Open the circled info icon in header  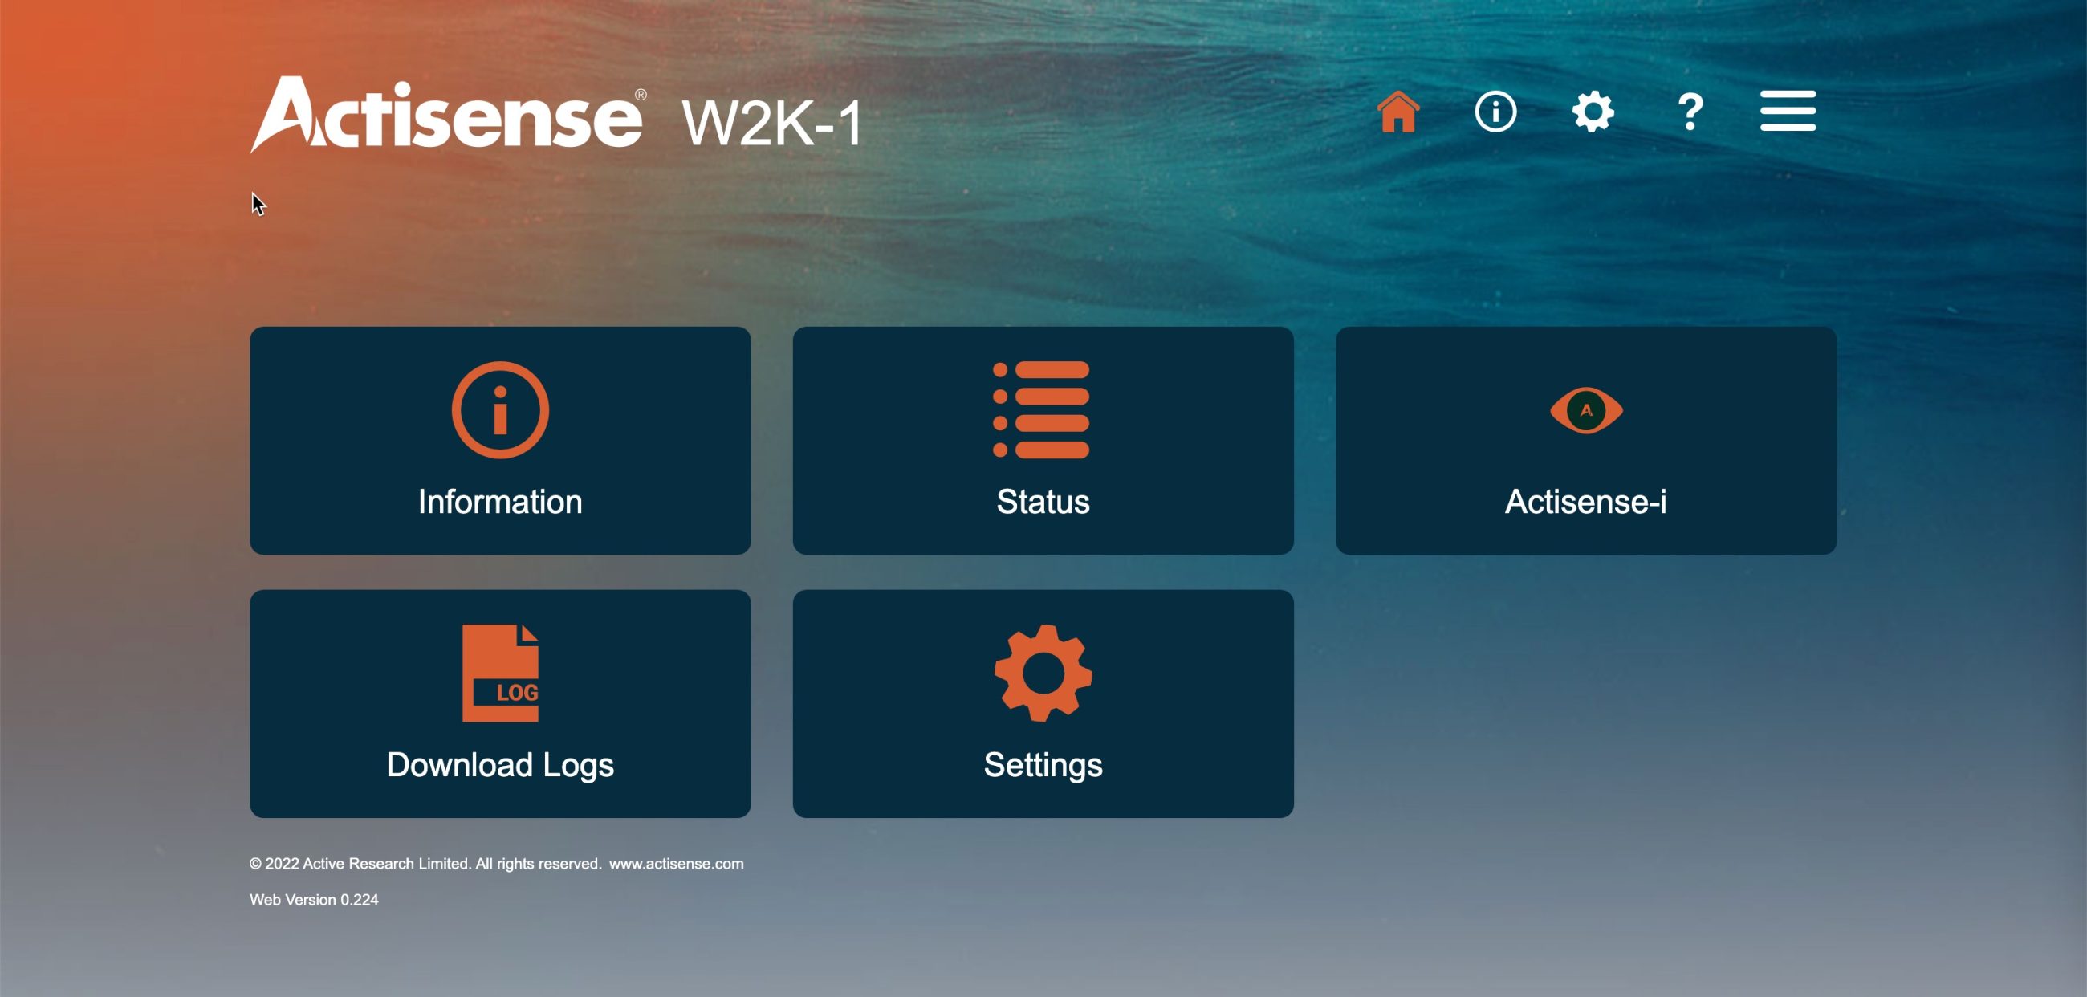(x=1495, y=112)
